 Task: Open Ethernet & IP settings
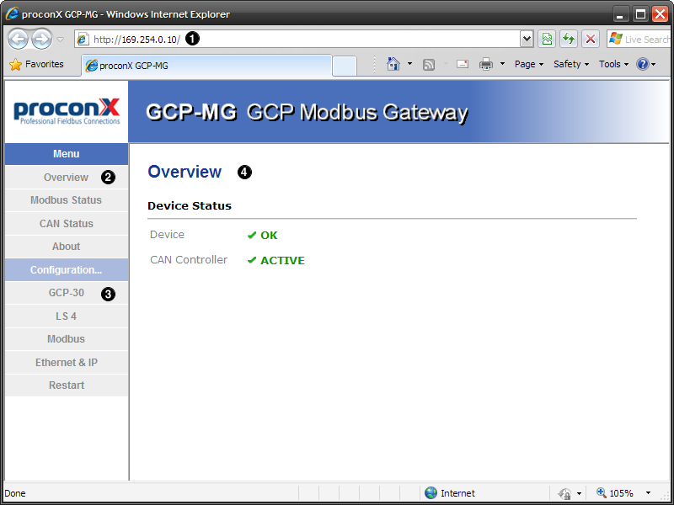point(67,363)
